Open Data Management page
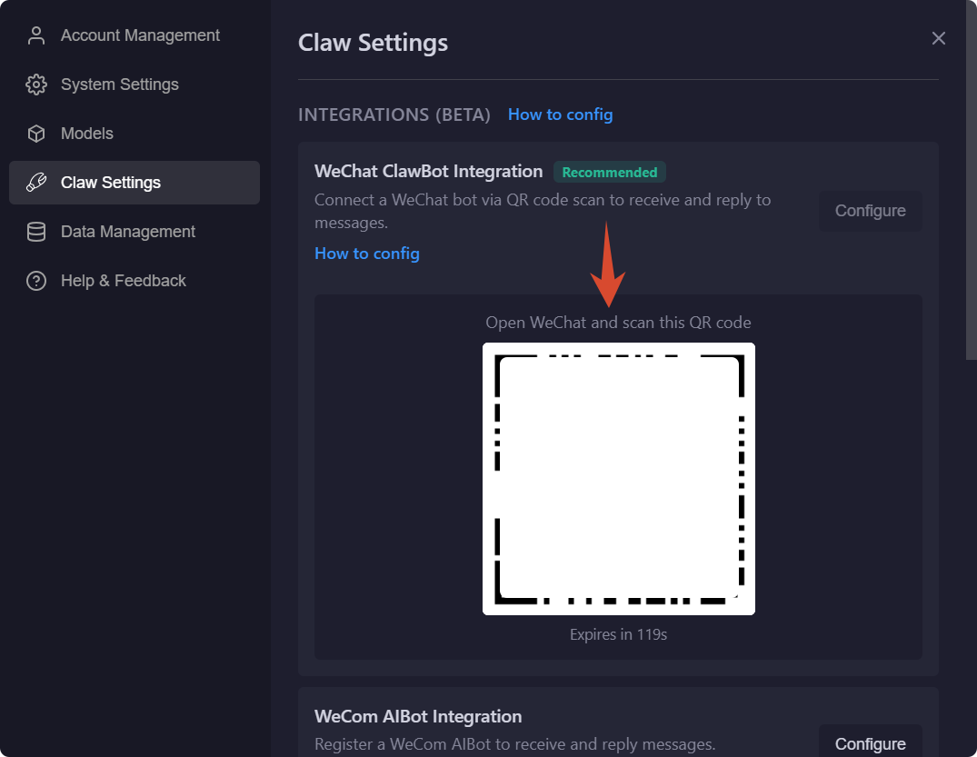977x757 pixels. tap(135, 232)
